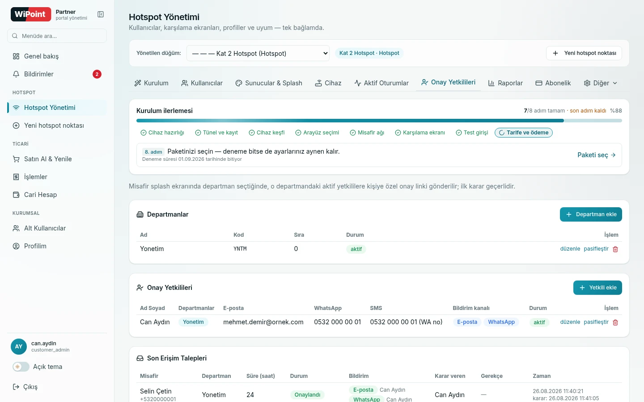Delete the Yonetim department with trash icon
Image resolution: width=644 pixels, height=402 pixels.
615,249
